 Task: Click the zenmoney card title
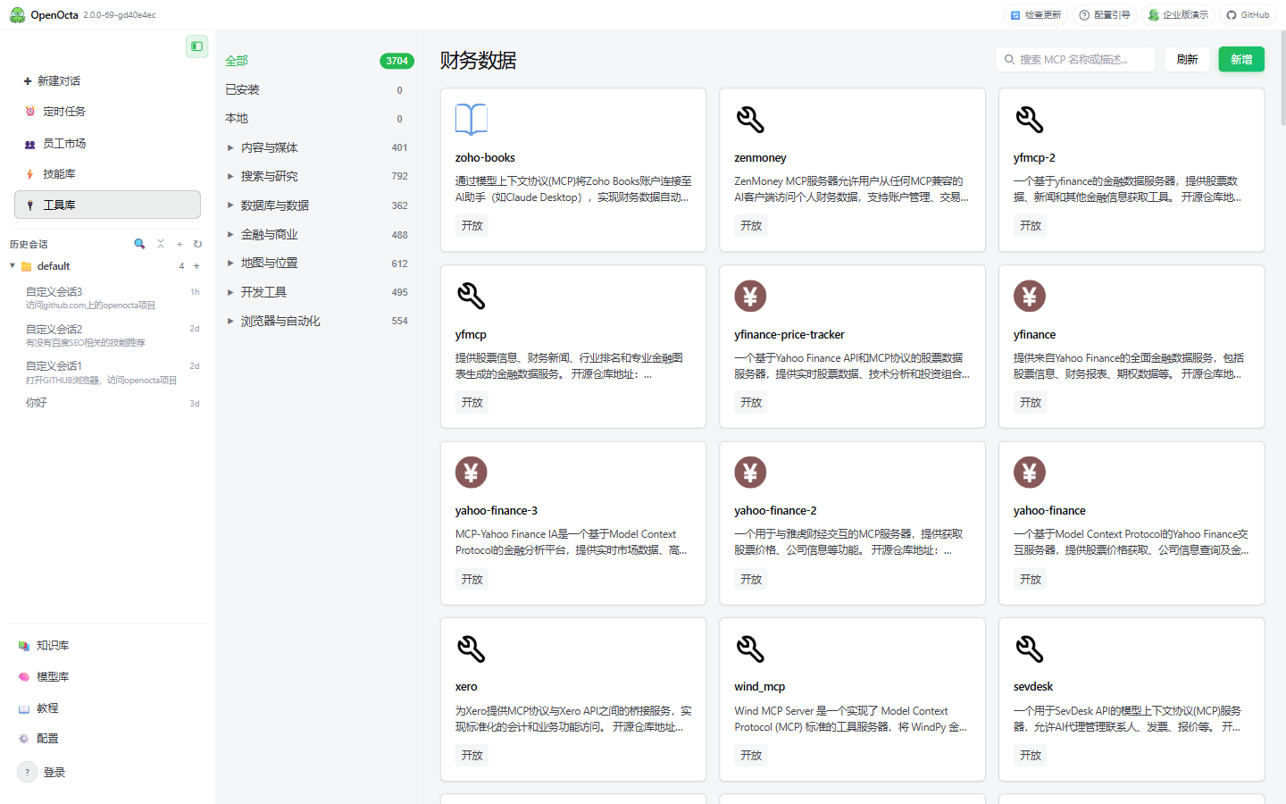(760, 158)
